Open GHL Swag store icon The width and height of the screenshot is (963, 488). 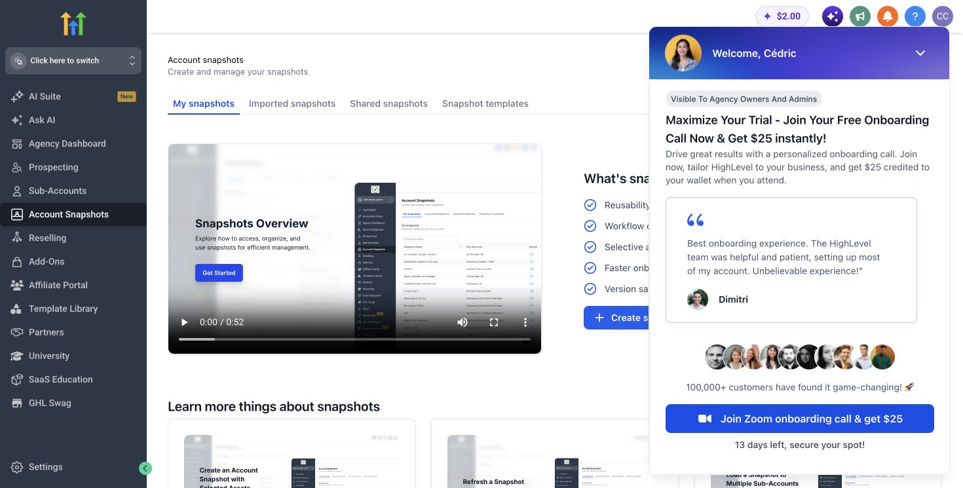pos(17,403)
